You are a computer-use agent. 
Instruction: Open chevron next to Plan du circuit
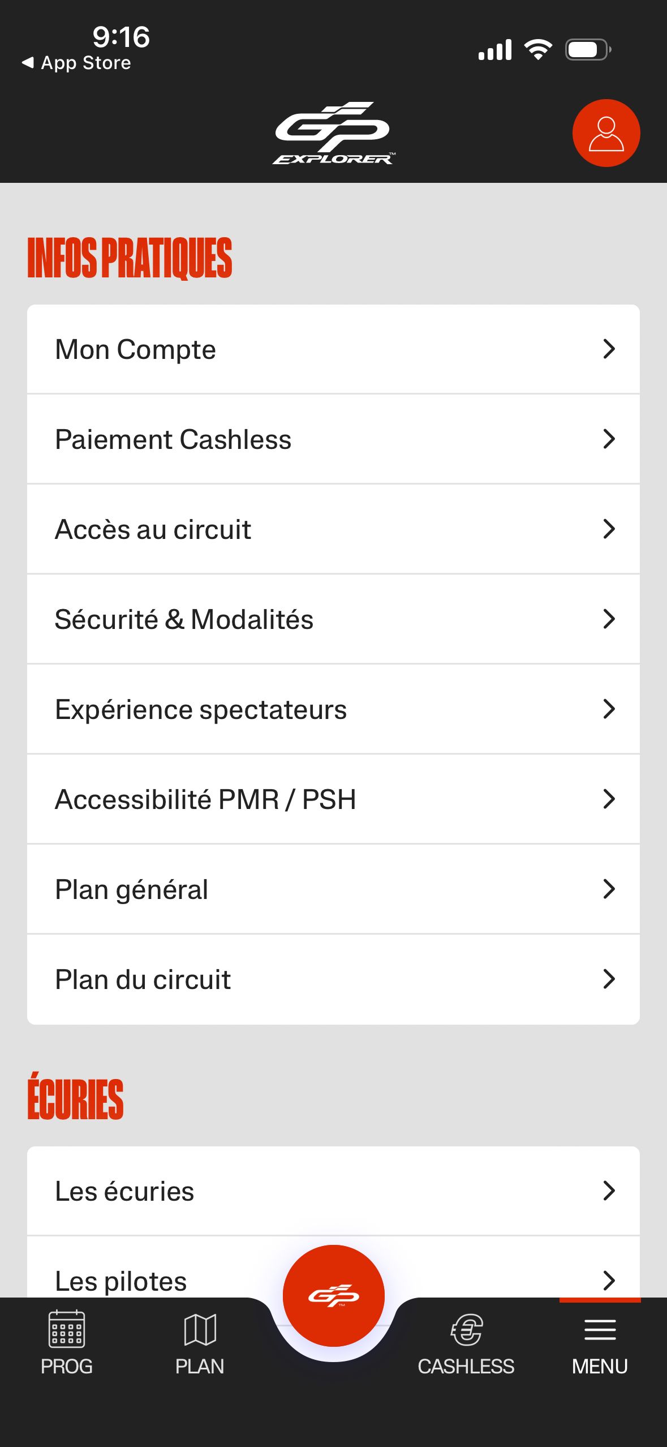point(609,979)
